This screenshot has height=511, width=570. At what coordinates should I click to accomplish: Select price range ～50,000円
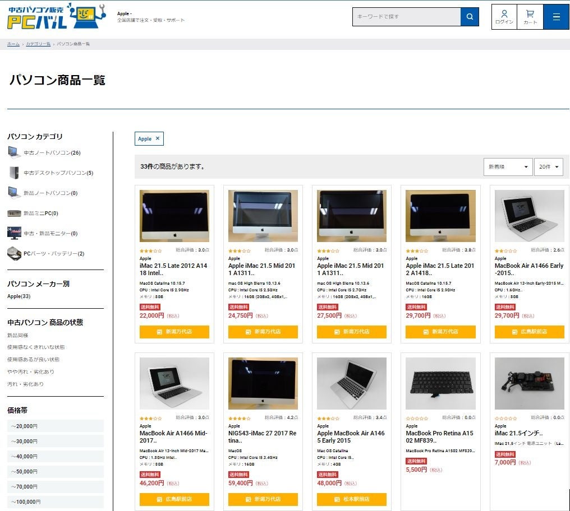pyautogui.click(x=55, y=472)
